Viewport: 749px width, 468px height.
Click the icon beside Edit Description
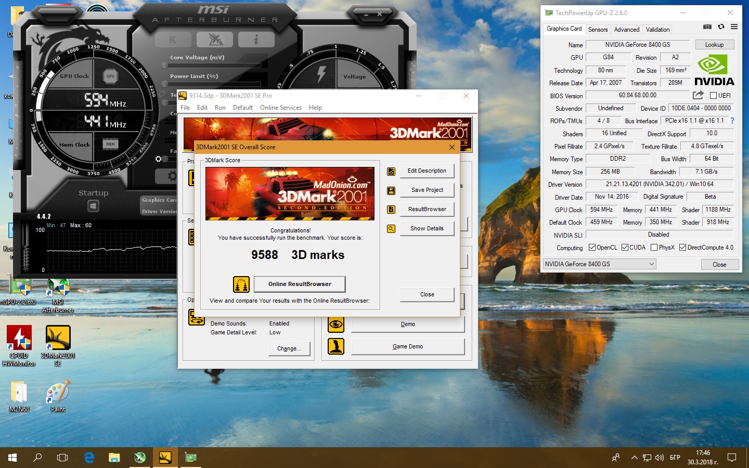pyautogui.click(x=391, y=172)
